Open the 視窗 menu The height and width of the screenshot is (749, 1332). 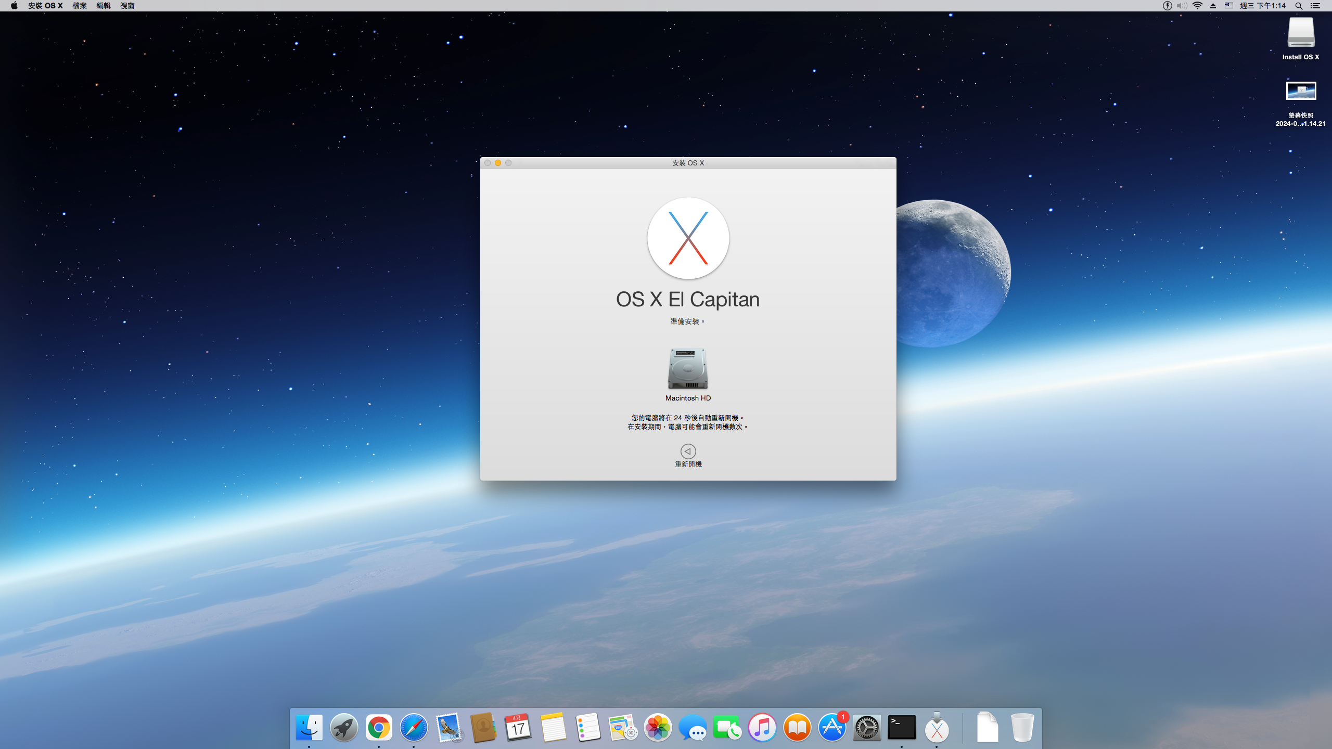click(x=127, y=6)
